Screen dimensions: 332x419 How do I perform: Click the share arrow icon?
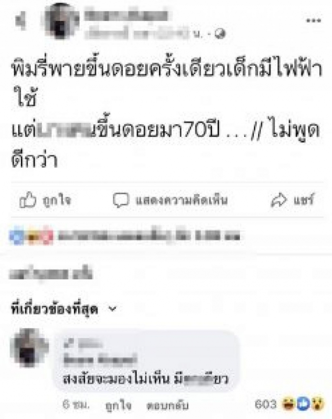click(279, 200)
